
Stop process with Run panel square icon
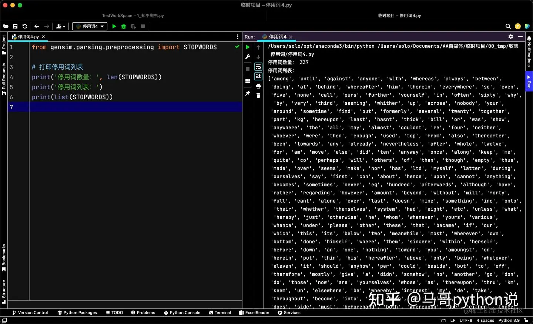(248, 69)
